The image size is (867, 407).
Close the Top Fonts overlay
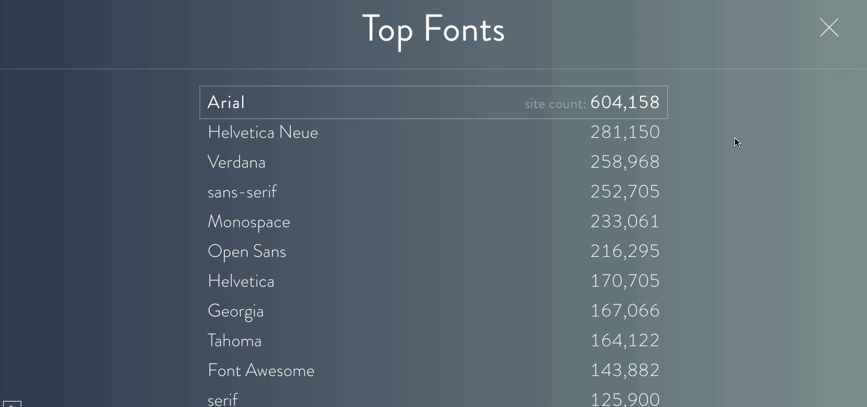tap(829, 28)
